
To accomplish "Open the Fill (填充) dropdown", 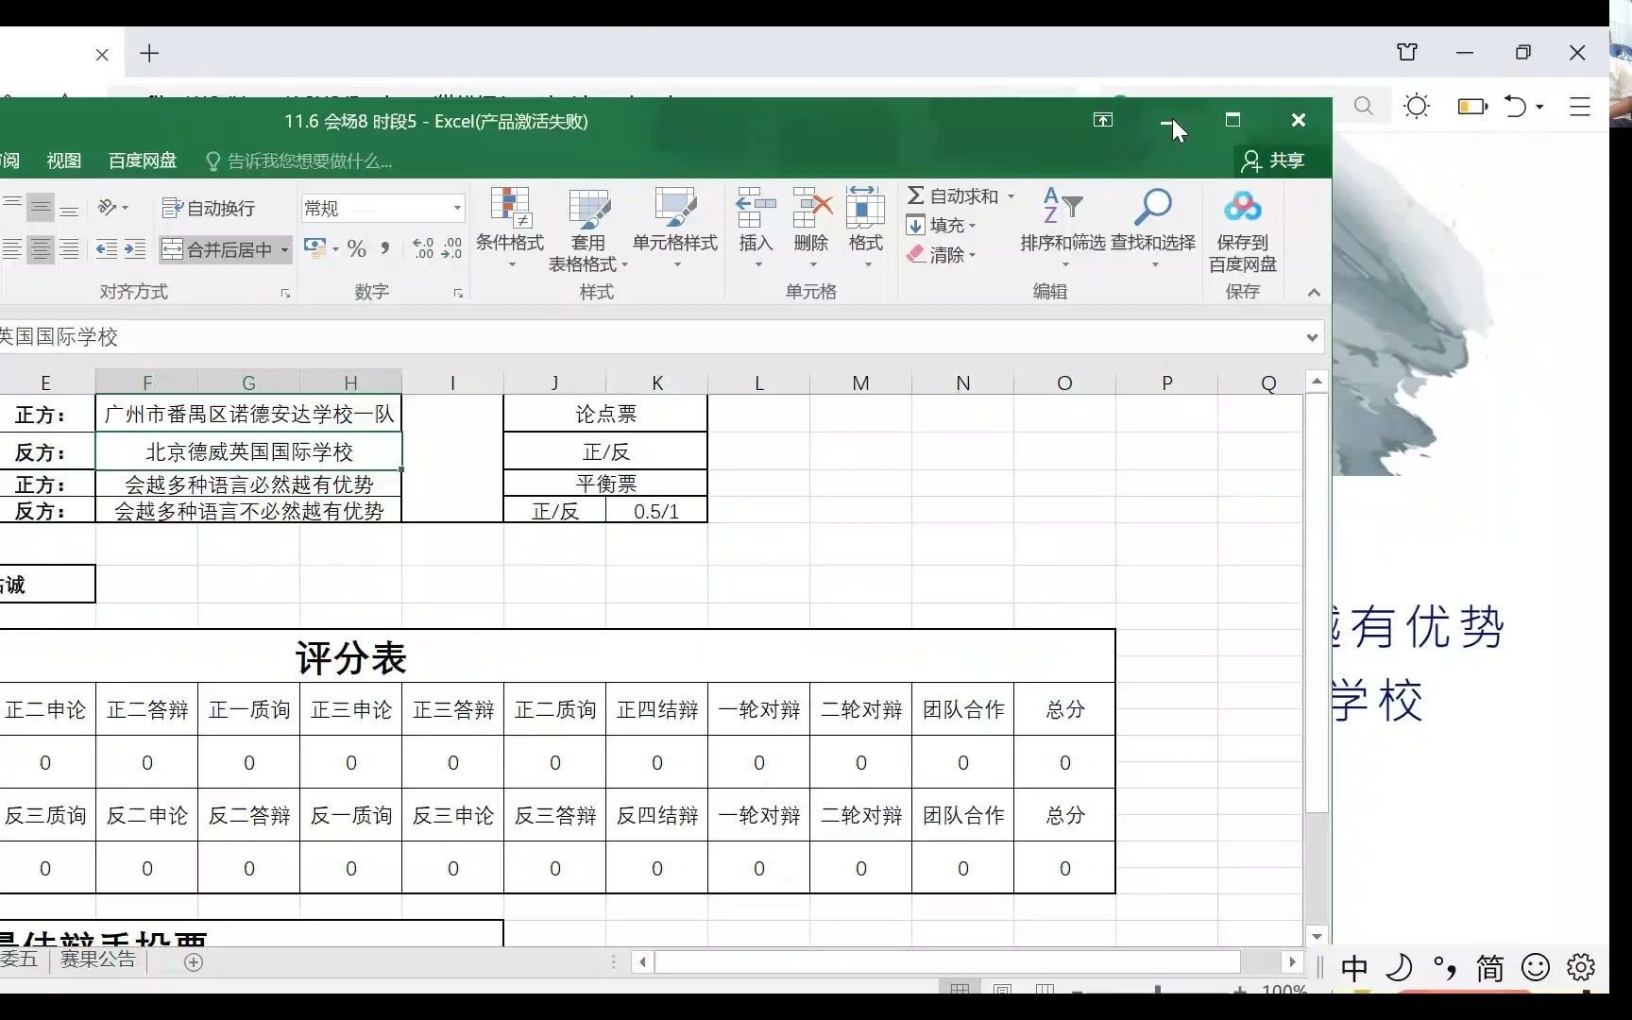I will 942,225.
